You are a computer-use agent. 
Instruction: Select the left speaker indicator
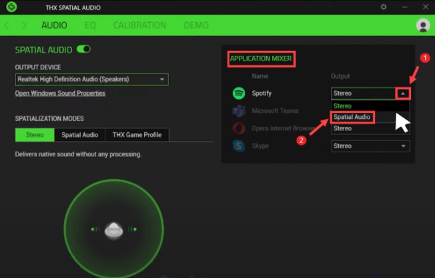tap(95, 229)
